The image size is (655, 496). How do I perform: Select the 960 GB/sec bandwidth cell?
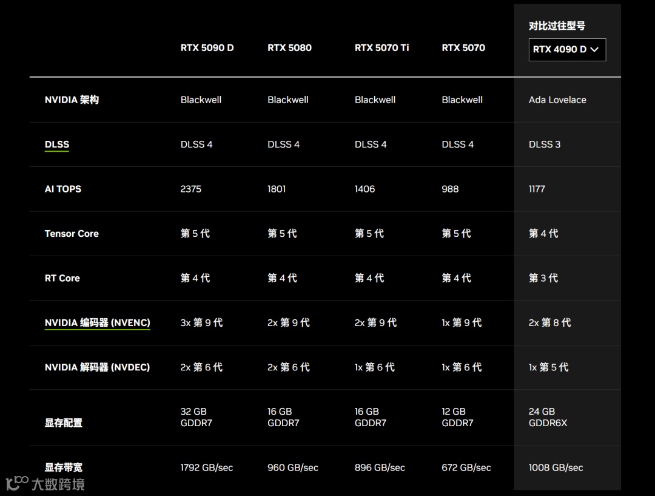click(x=293, y=467)
